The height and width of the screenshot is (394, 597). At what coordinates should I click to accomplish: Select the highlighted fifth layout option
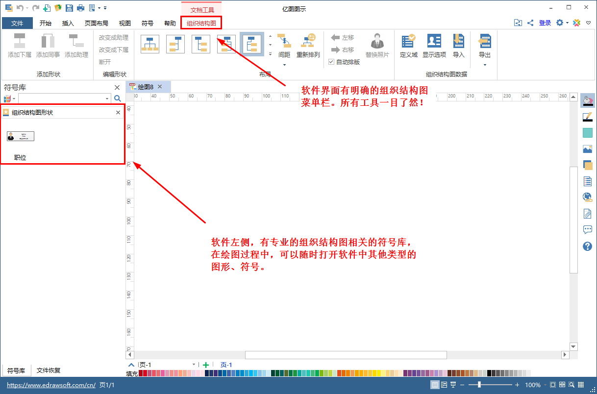coord(252,44)
